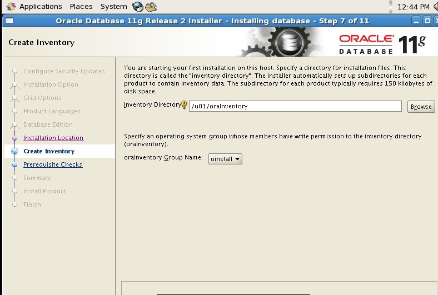Screen dimensions: 438x295
Task: Launch the browser icon in top panel
Action: coord(138,7)
